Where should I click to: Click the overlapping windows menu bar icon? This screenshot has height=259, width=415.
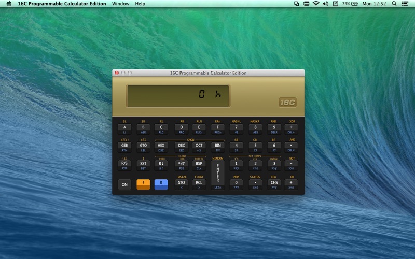tap(296, 4)
